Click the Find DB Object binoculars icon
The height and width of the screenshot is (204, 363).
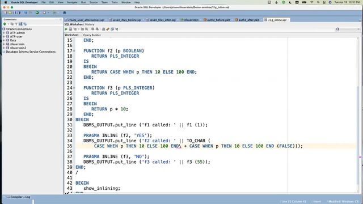point(65,12)
